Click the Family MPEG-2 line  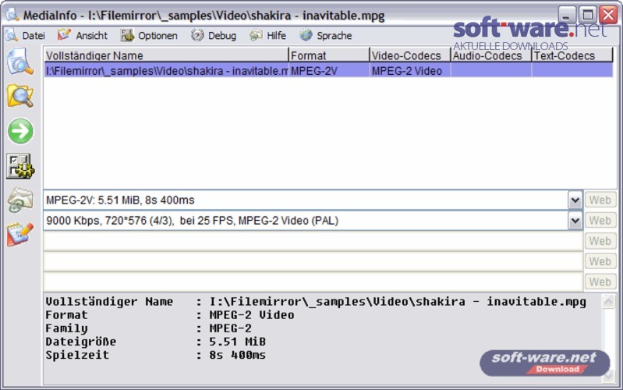tap(149, 328)
